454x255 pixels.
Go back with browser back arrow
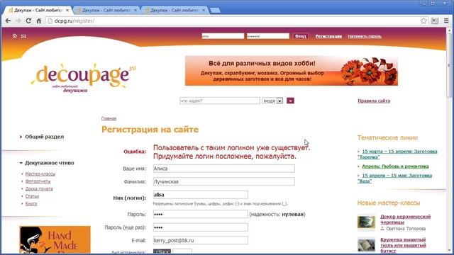tap(8, 21)
